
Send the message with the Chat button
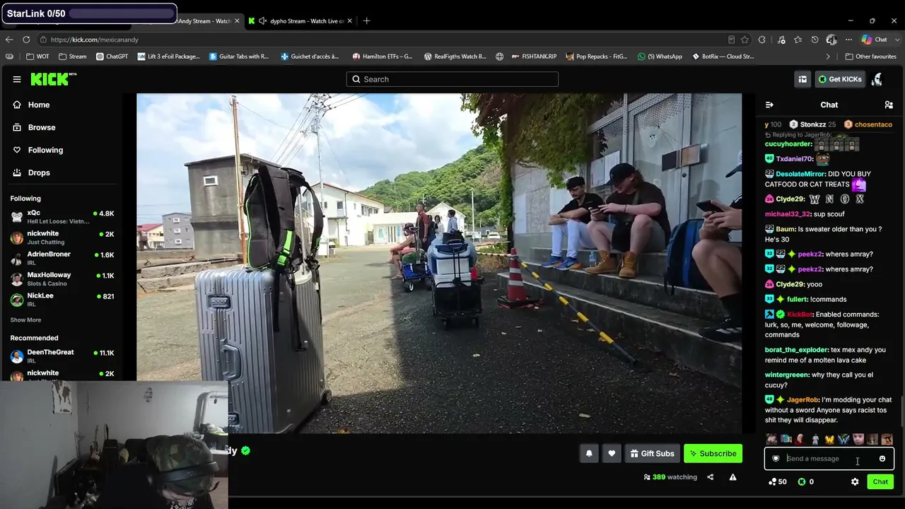[x=880, y=481]
